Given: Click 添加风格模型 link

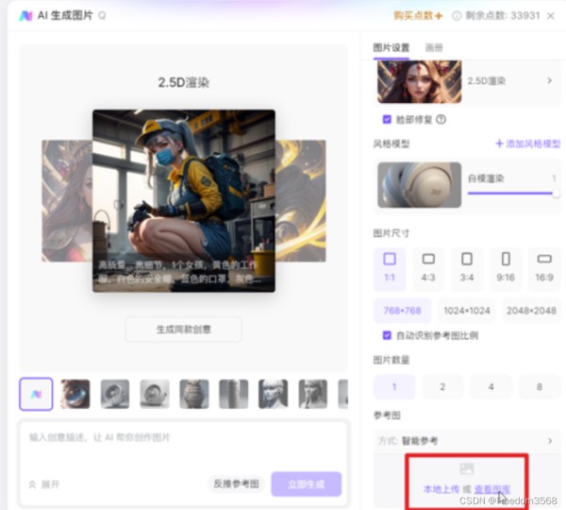Looking at the screenshot, I should tap(527, 144).
